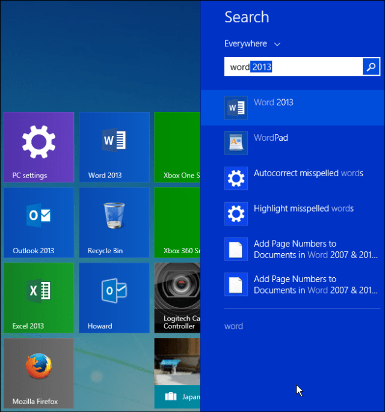Screen dimensions: 385x412
Task: Select the 'word' search suggestion
Action: [233, 326]
